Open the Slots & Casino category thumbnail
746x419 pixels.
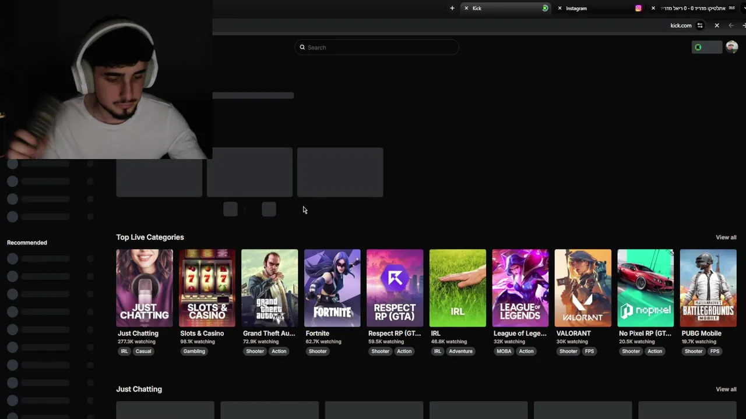[207, 288]
